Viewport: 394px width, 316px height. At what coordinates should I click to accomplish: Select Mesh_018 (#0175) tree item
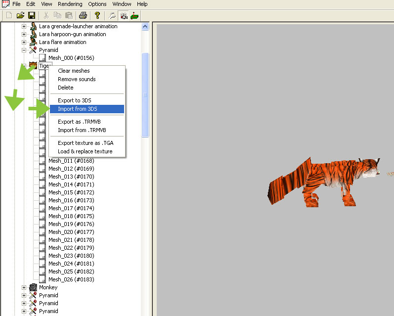[x=71, y=216]
